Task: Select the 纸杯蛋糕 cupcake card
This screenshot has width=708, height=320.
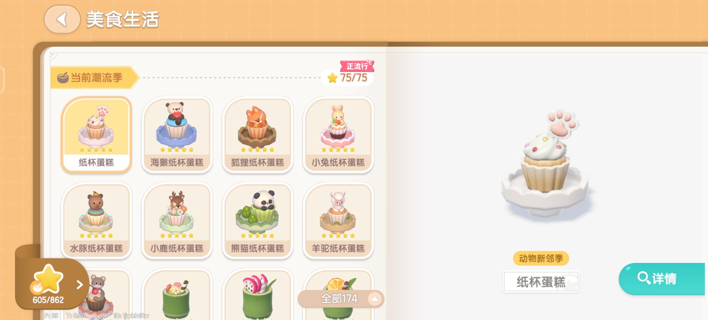Action: click(x=96, y=135)
